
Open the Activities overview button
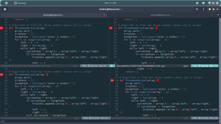point(6,3)
